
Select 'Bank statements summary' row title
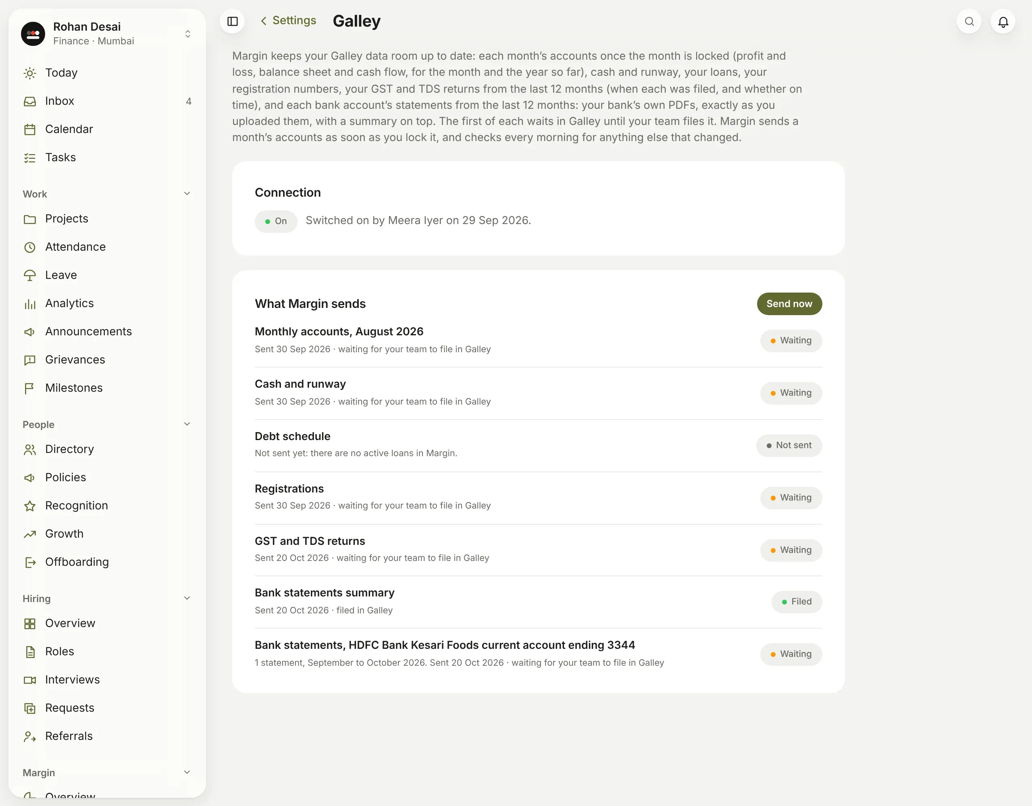[x=325, y=593]
